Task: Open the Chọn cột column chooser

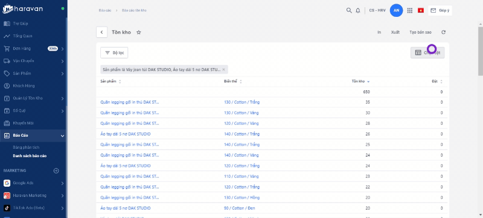Action: 427,52
